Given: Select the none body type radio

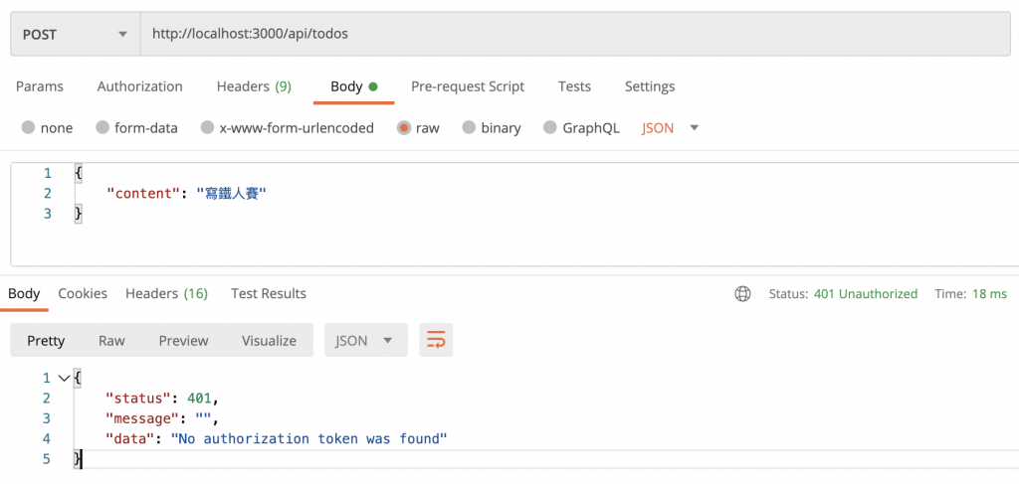Looking at the screenshot, I should click(x=28, y=128).
